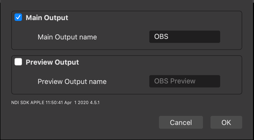The image size is (254, 140).
Task: Confirm settings with the OK button
Action: coord(226,122)
